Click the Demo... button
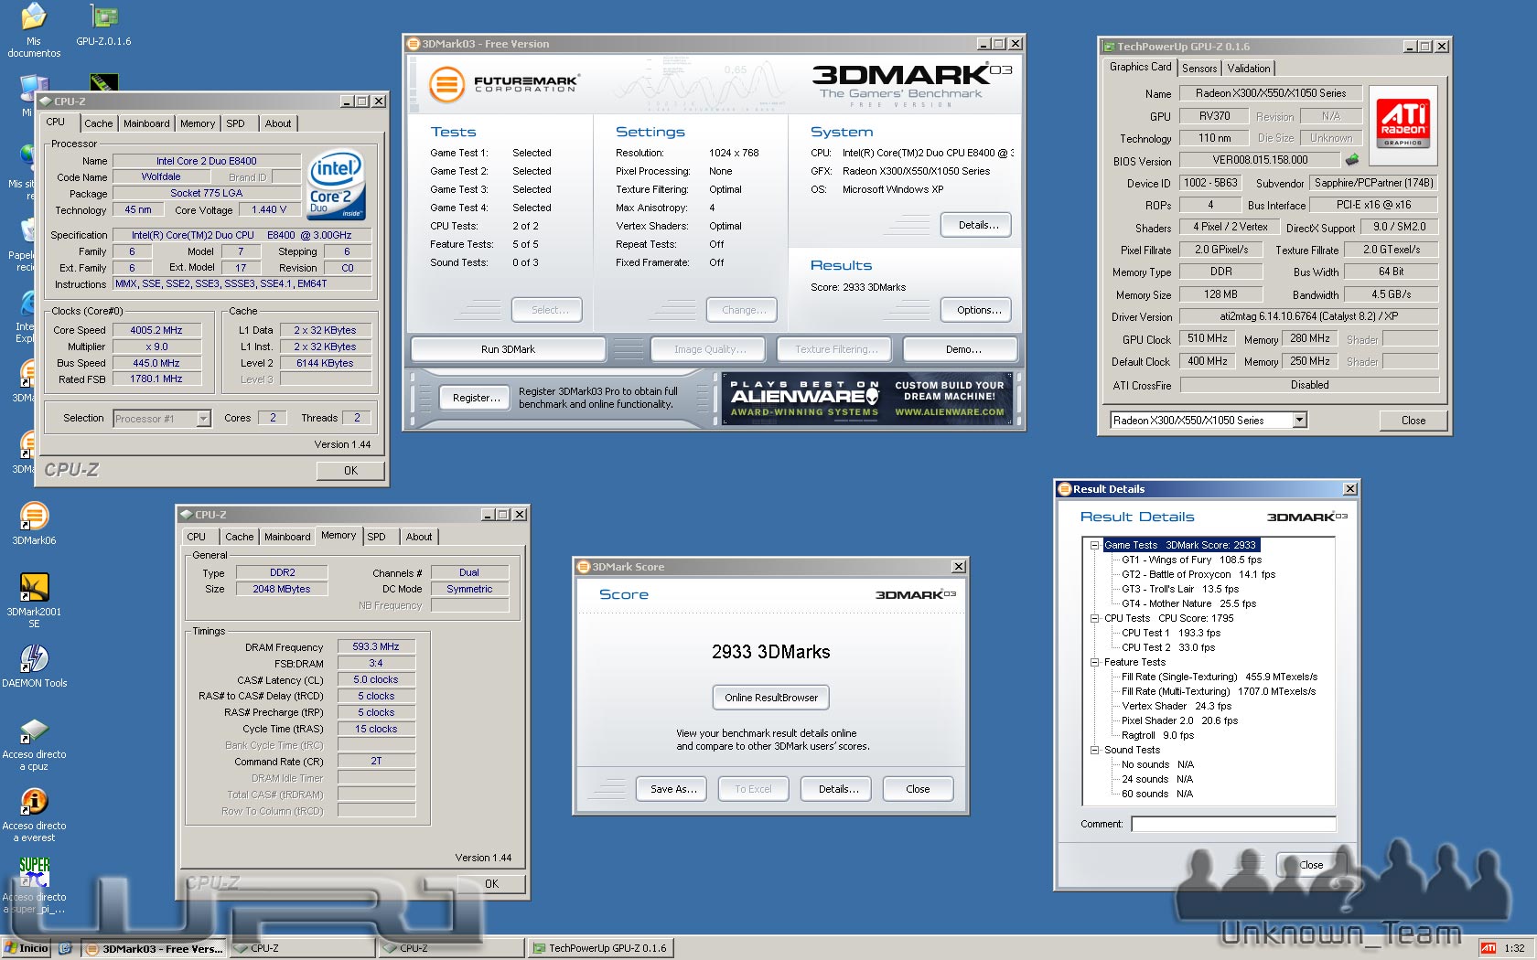Screen dimensions: 1537x960 click(960, 349)
